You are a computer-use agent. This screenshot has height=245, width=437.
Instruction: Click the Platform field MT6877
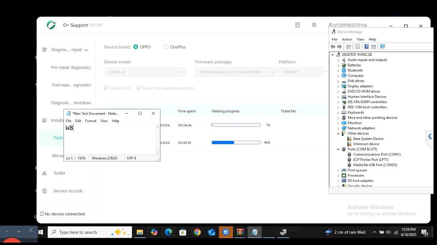click(300, 72)
